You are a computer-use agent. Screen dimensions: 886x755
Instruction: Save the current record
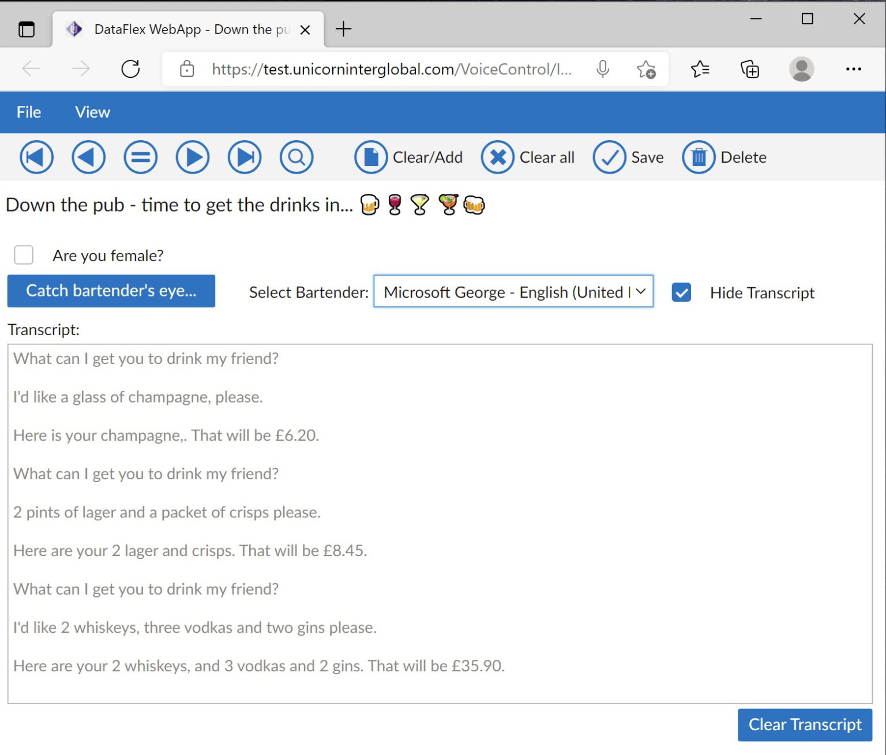coord(628,157)
